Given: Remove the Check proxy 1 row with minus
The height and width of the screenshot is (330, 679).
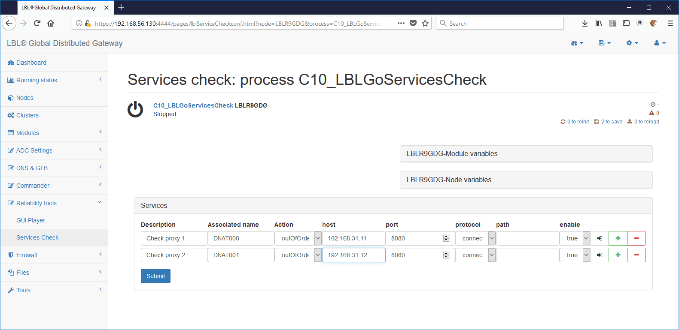Looking at the screenshot, I should [x=636, y=238].
